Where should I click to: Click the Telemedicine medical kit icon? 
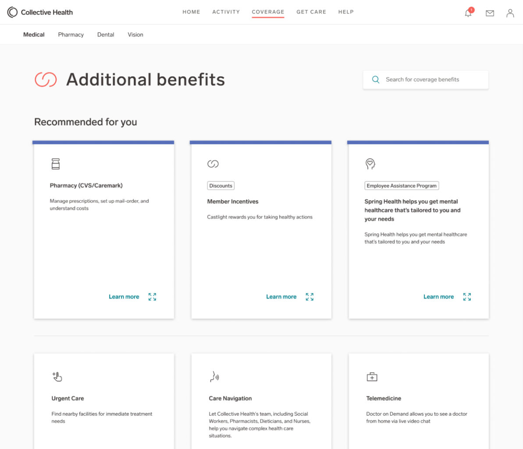(372, 377)
